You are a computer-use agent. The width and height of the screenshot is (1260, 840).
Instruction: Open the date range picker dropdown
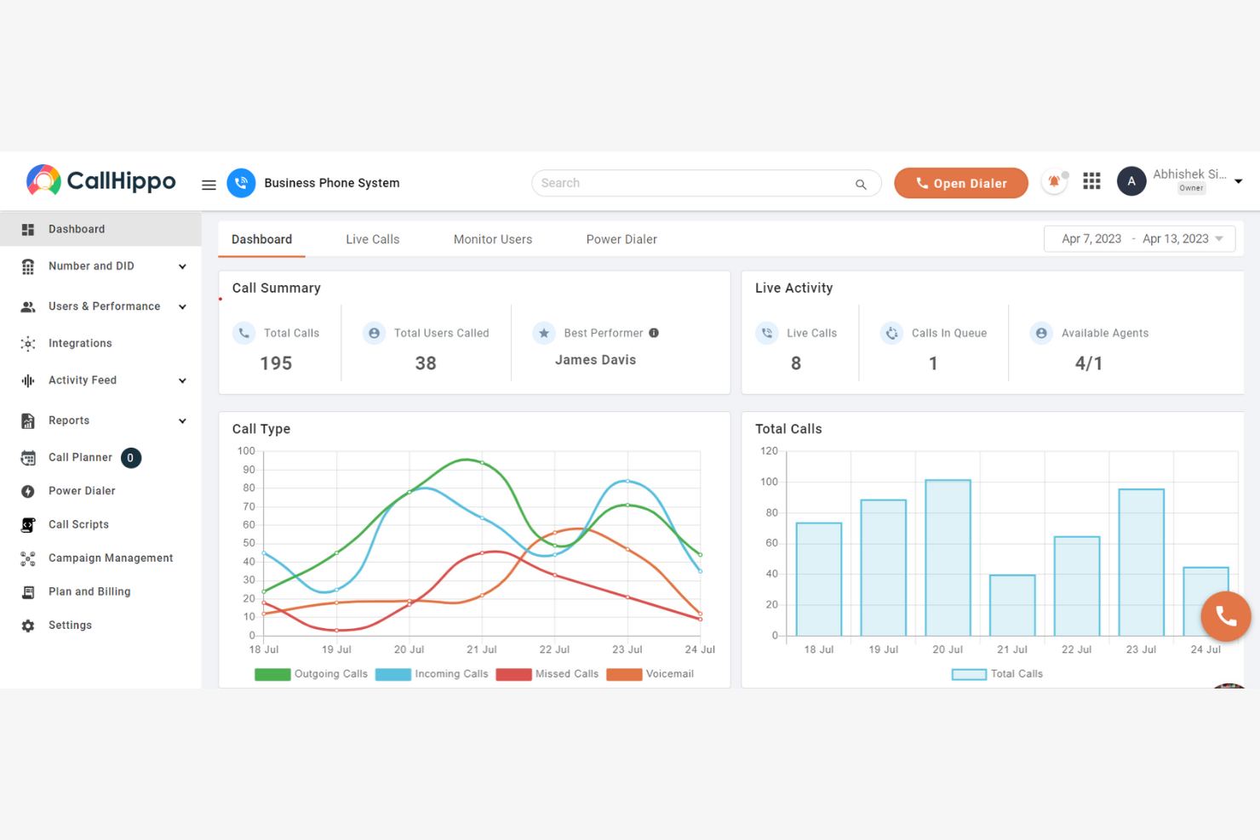tap(1139, 238)
